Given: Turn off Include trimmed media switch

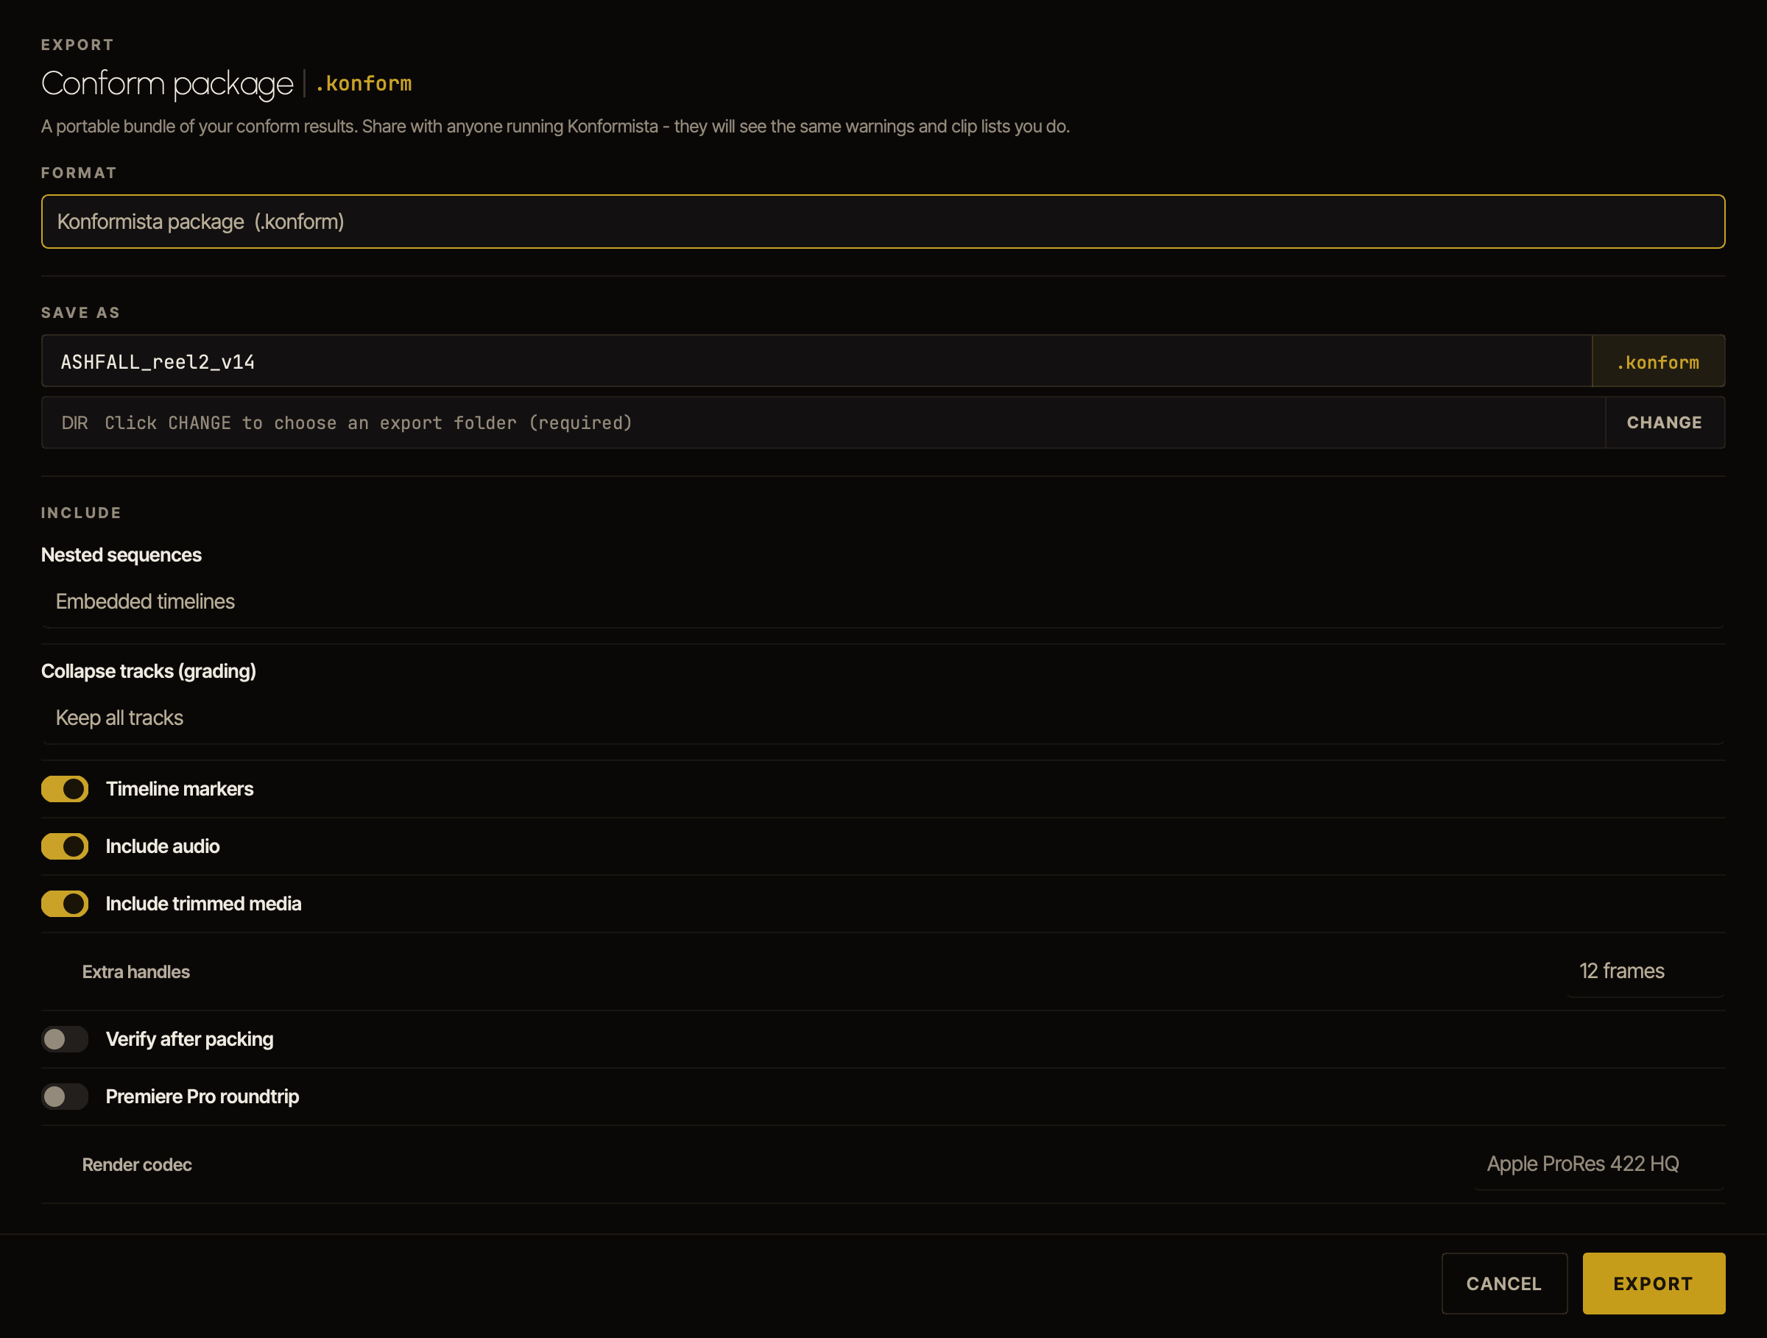Looking at the screenshot, I should click(x=65, y=904).
